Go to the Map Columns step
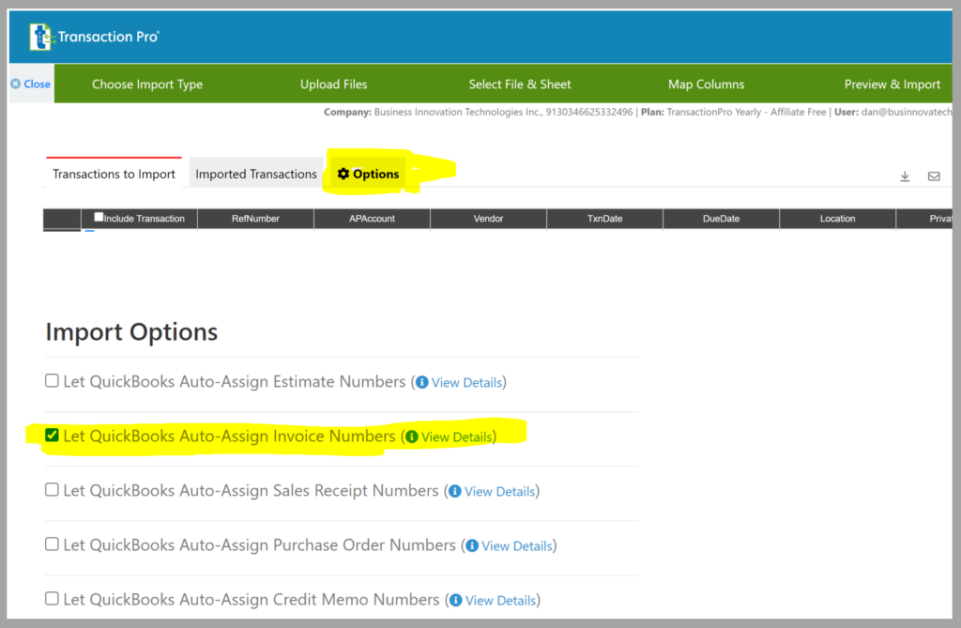 point(706,84)
